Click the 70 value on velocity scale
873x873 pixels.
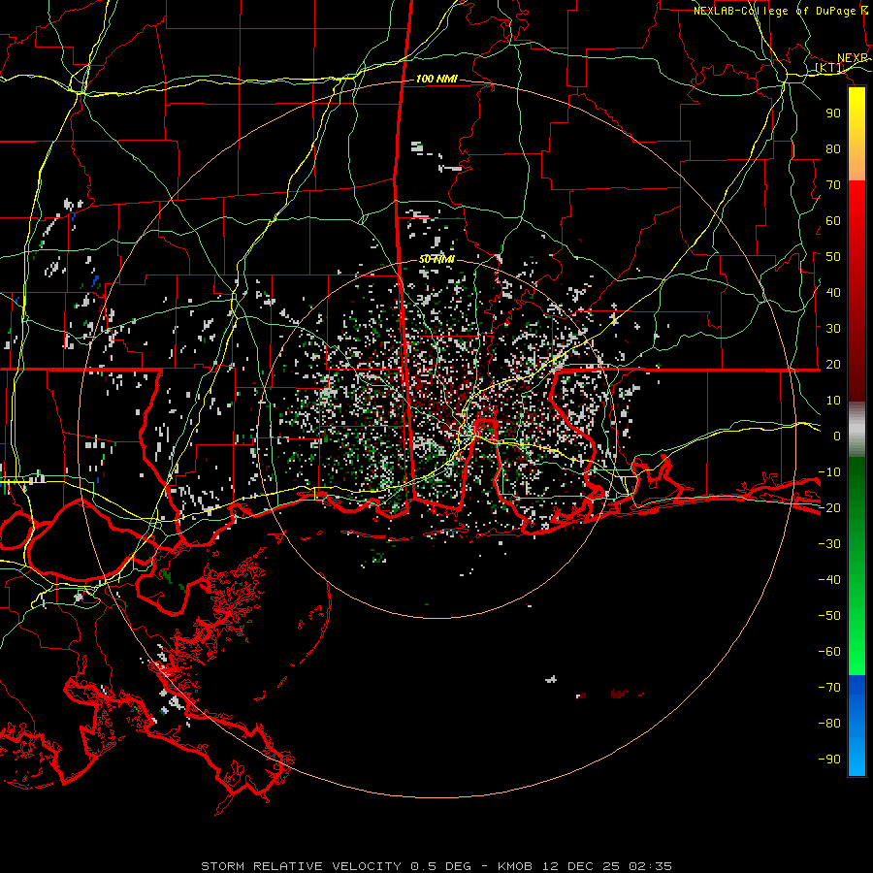pyautogui.click(x=833, y=185)
